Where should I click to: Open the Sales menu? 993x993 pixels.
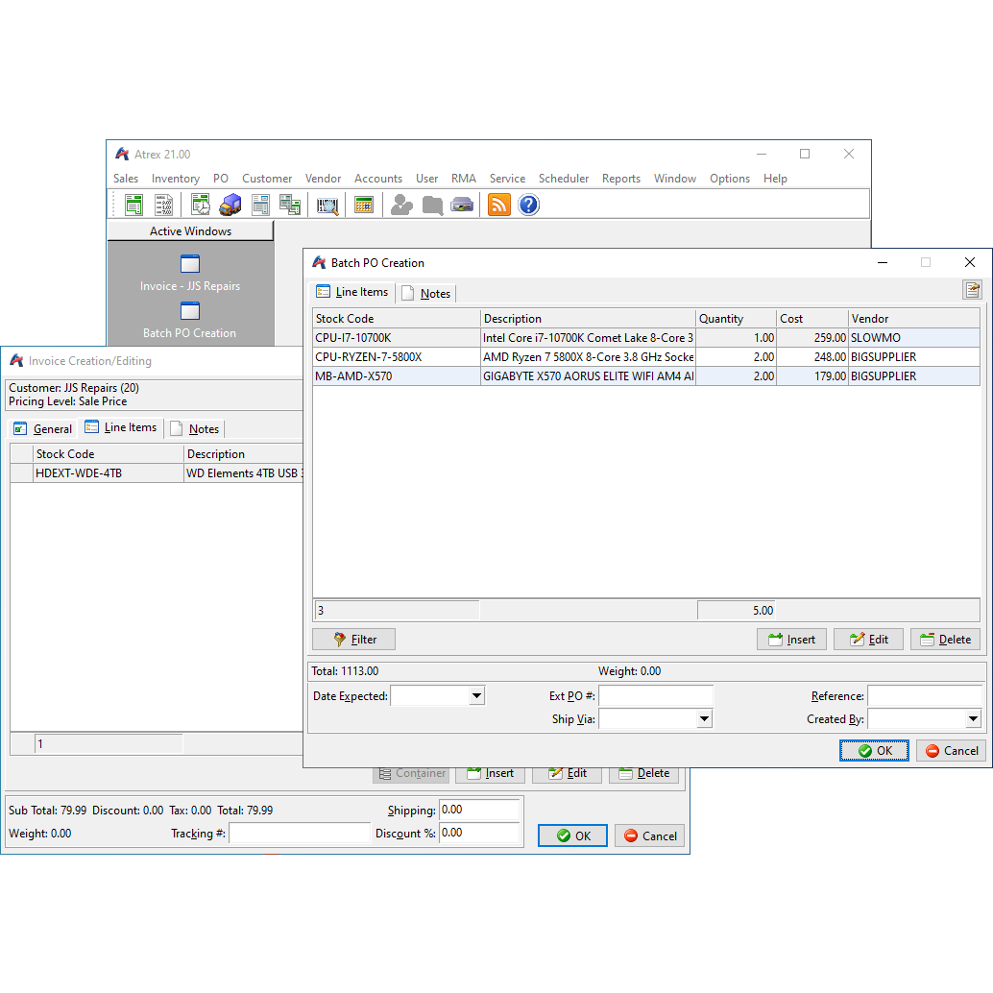coord(126,179)
